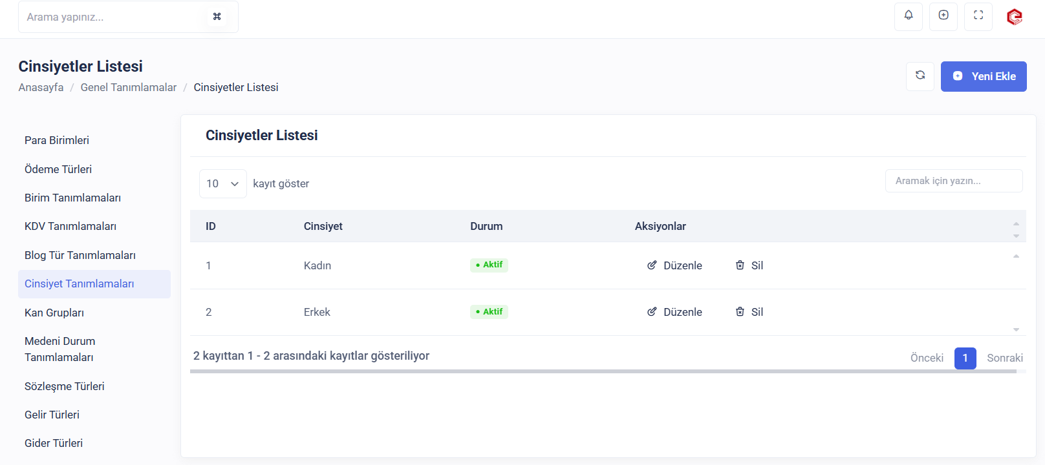The width and height of the screenshot is (1045, 465).
Task: Go to Ödeme Türleri menu item
Action: click(58, 169)
